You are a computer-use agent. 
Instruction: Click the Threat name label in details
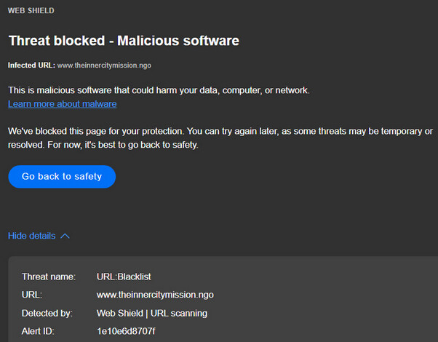(47, 277)
